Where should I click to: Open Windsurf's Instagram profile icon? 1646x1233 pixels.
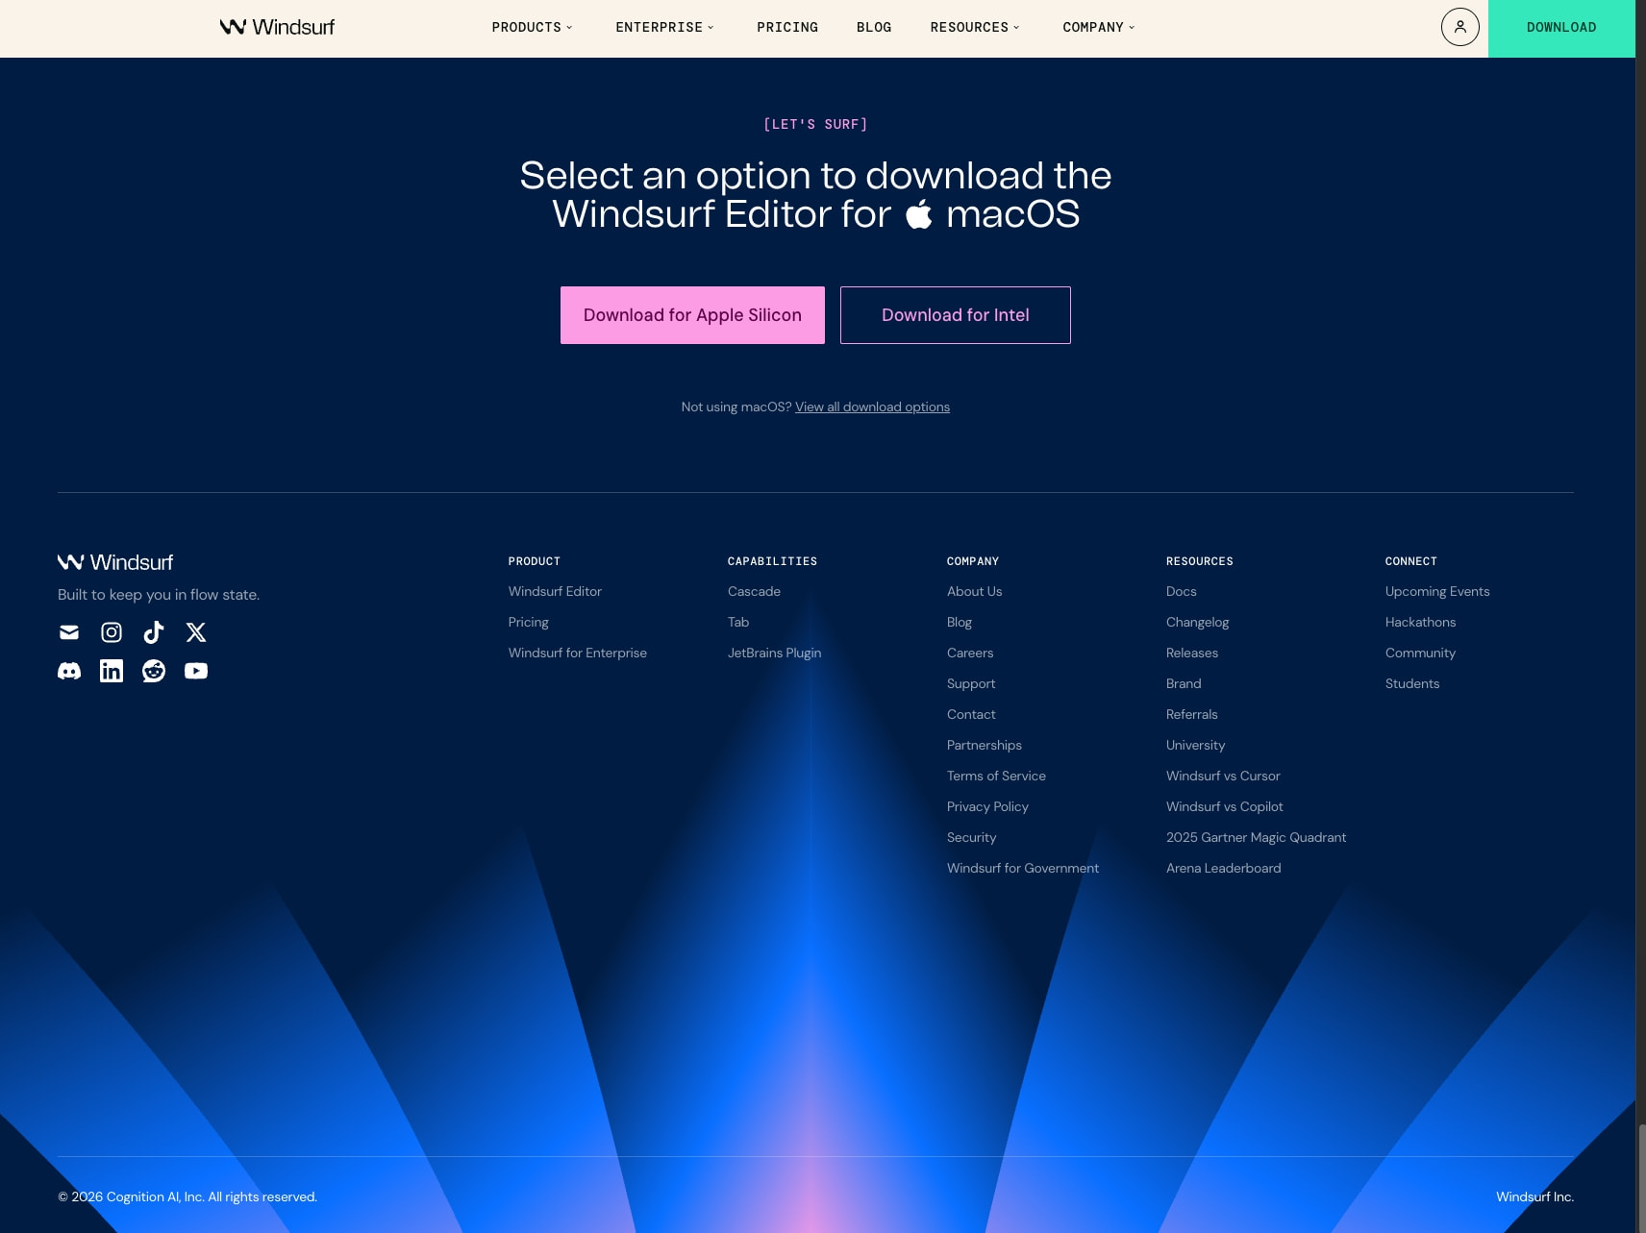point(112,632)
